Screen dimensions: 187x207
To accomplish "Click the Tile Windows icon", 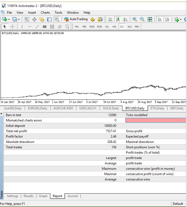I will tap(150, 19).
